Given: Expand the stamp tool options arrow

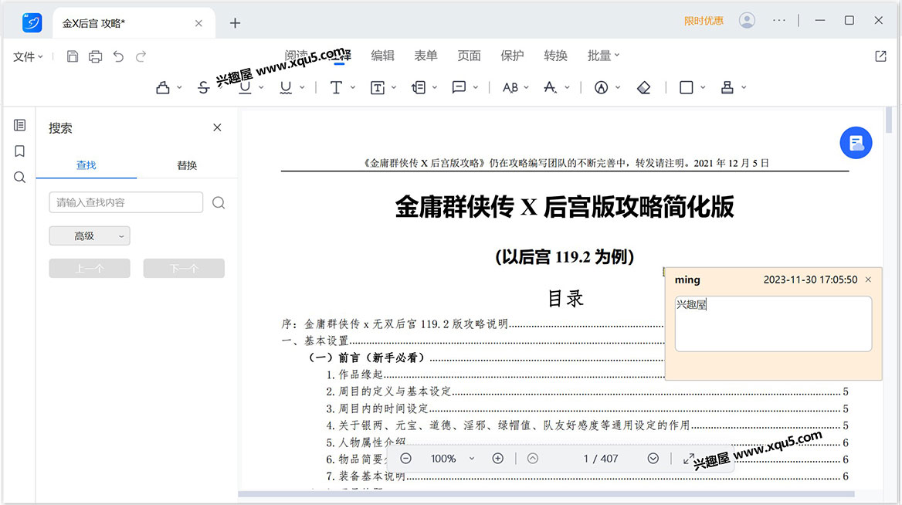Looking at the screenshot, I should point(744,87).
